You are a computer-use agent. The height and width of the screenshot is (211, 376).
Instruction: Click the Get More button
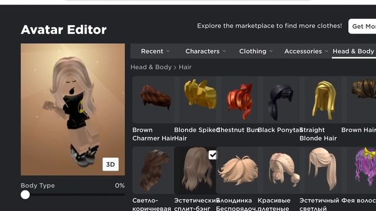[x=362, y=26]
